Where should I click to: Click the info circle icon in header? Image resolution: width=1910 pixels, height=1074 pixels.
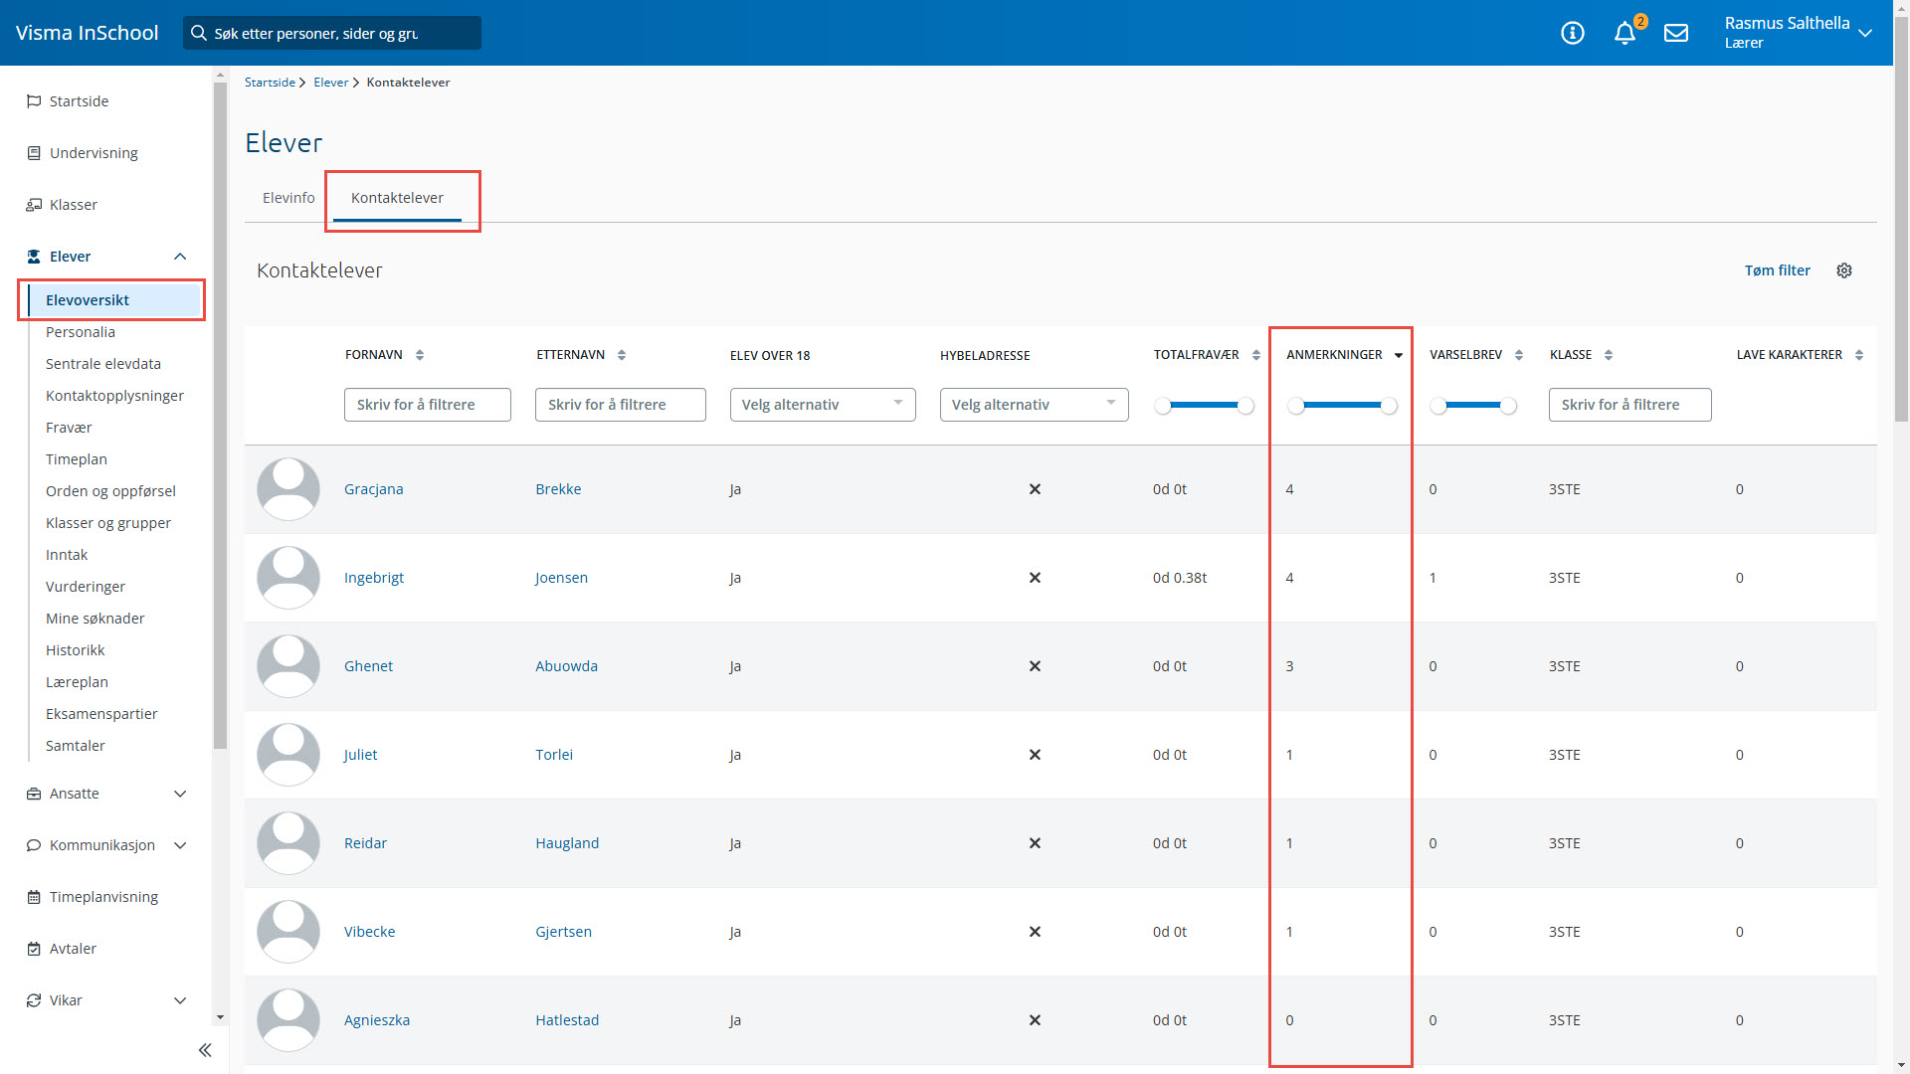click(1572, 33)
